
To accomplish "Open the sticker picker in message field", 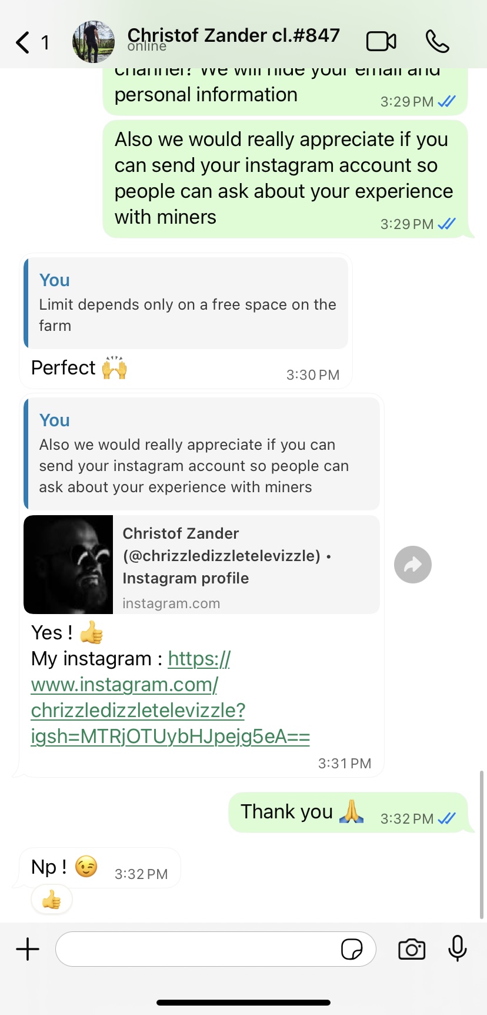I will tap(352, 949).
